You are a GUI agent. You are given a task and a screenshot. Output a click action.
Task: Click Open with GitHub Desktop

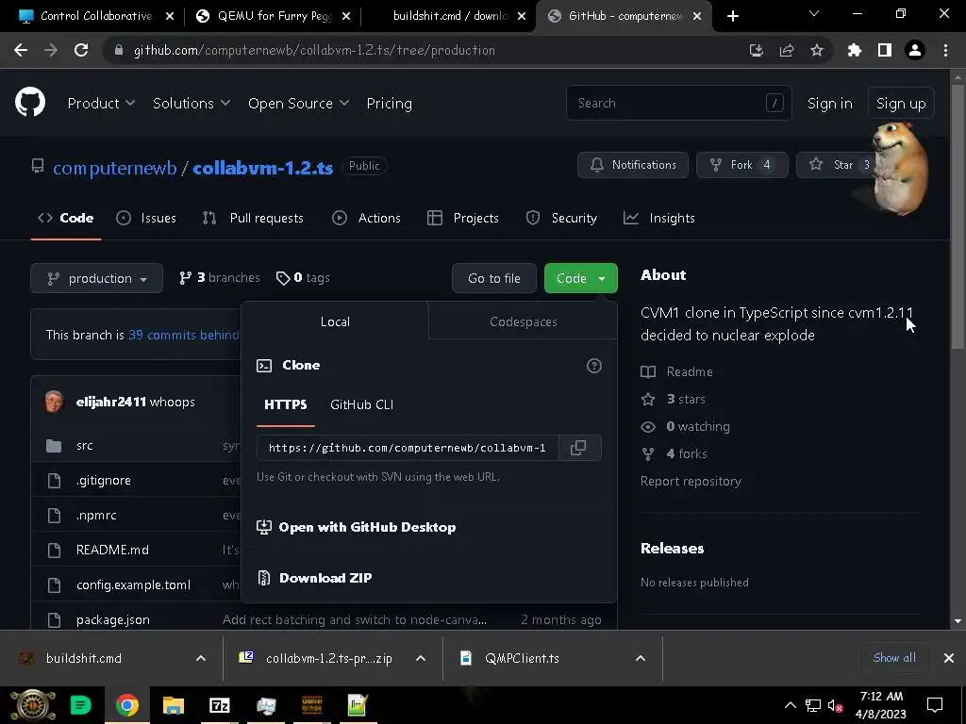click(357, 527)
